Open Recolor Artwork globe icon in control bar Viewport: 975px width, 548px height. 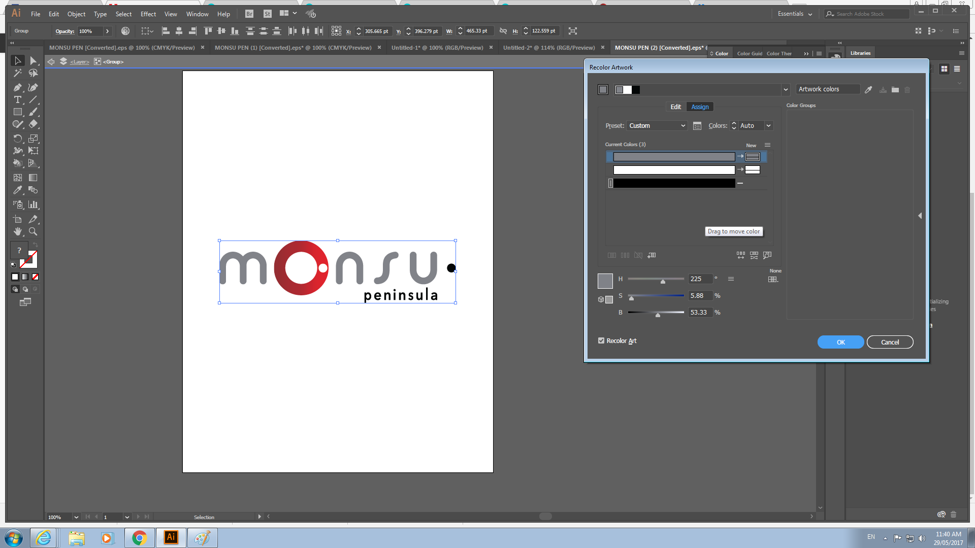pyautogui.click(x=125, y=31)
